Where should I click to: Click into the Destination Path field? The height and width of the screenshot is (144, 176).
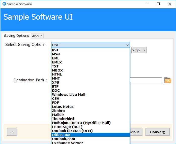(x=146, y=80)
